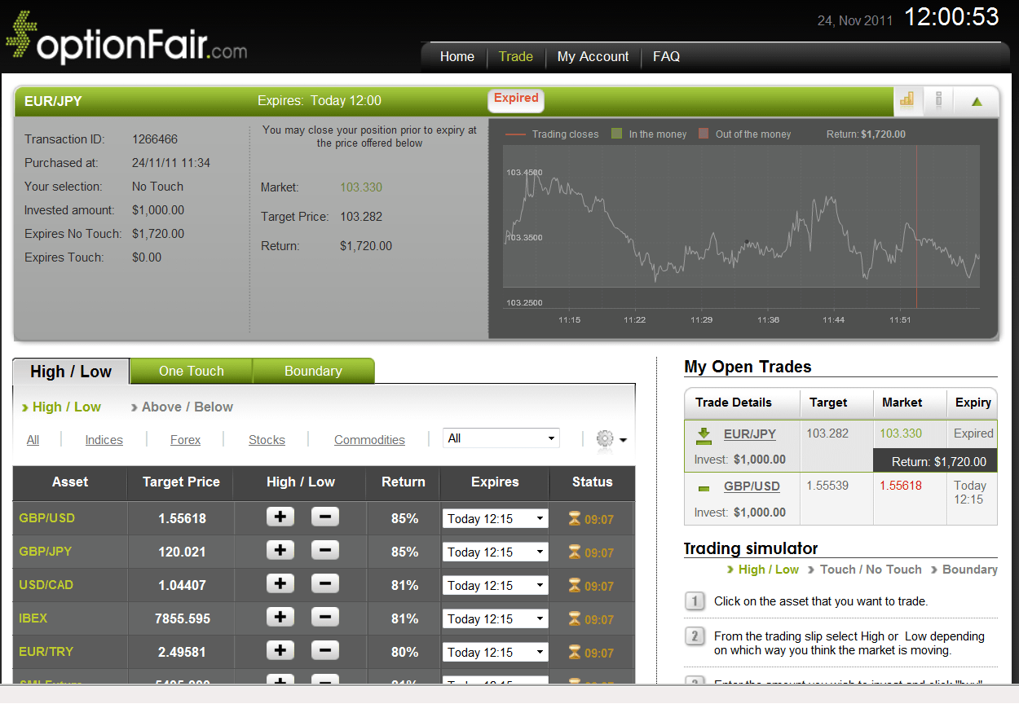Go to Home in the top menu
1019x704 pixels.
click(x=457, y=56)
